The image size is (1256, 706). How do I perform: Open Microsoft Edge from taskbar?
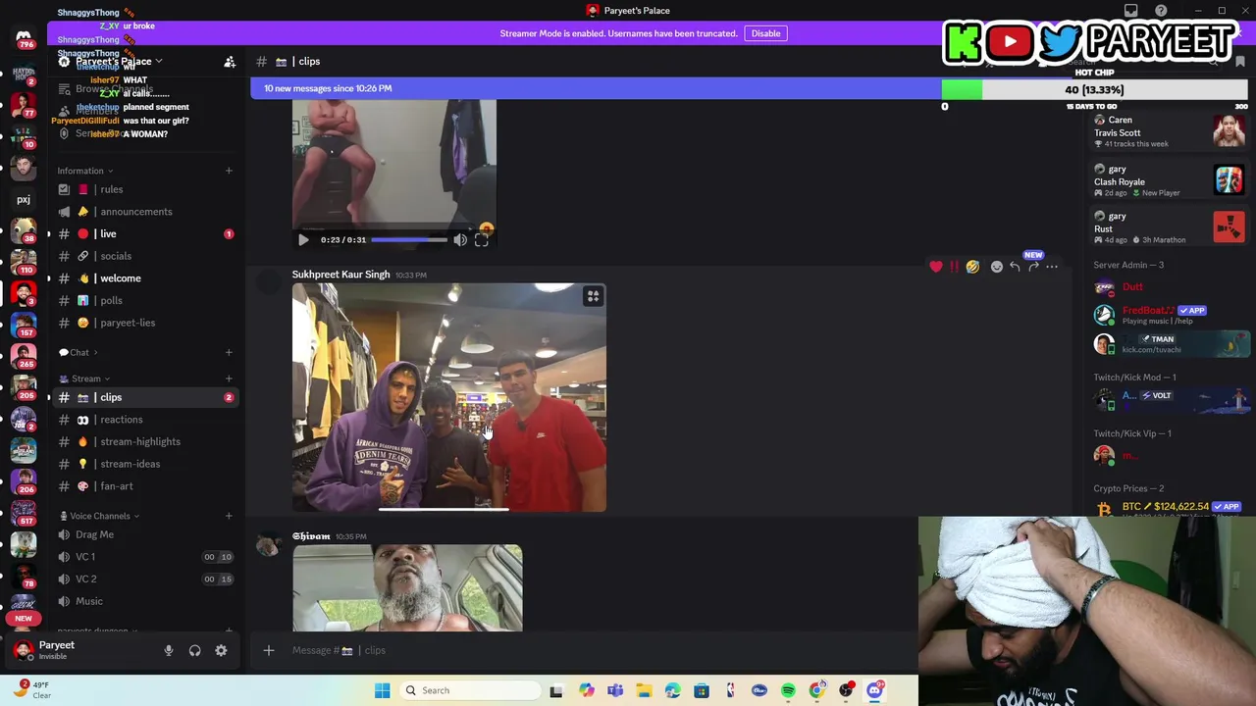672,690
